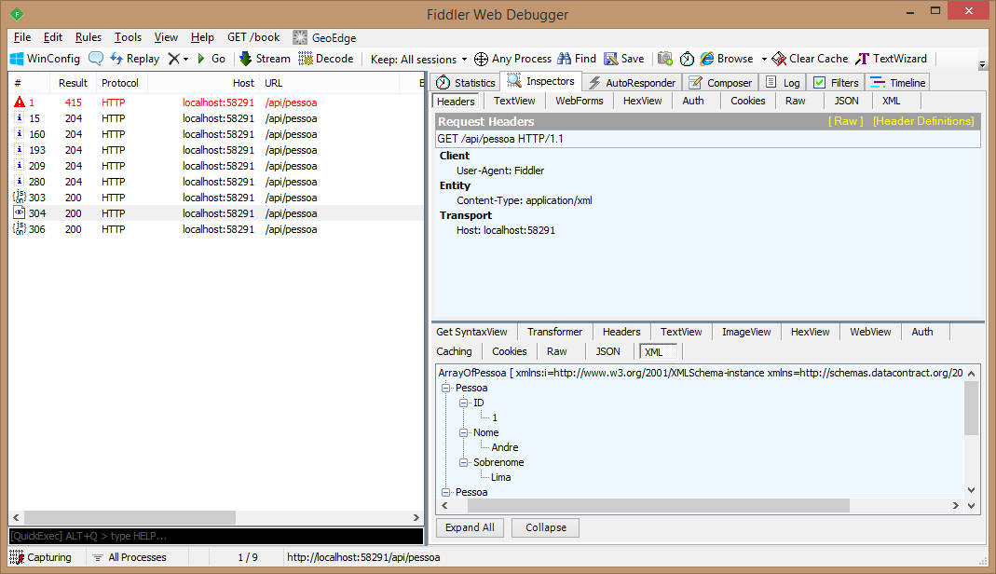
Task: Click the timer stopwatch icon
Action: 687,59
